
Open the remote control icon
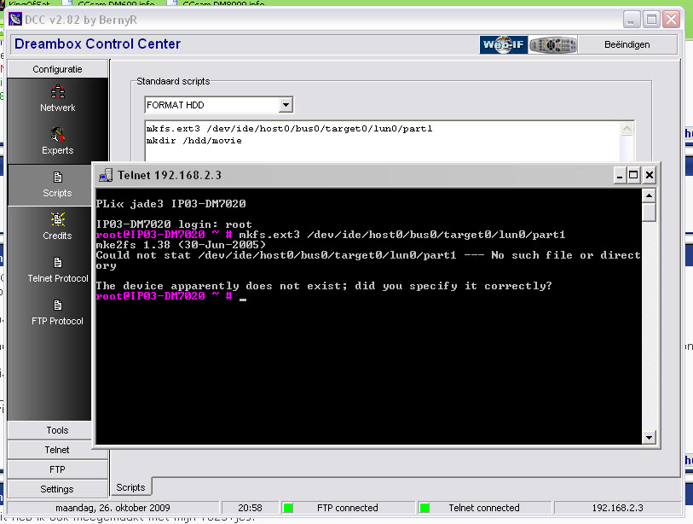tap(553, 44)
